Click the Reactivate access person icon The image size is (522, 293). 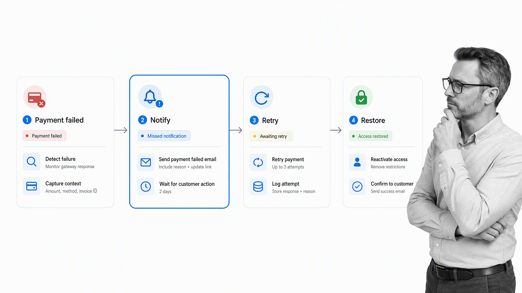357,162
